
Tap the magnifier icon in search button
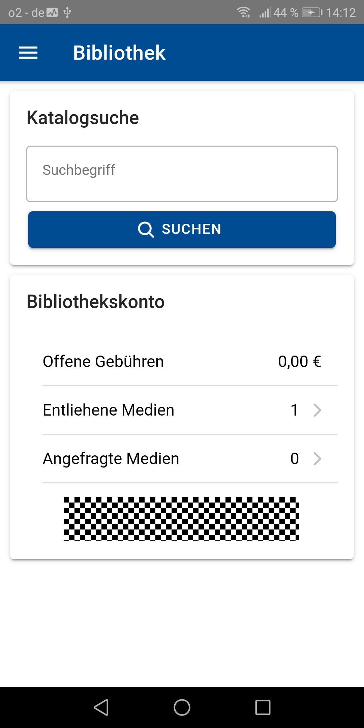(146, 230)
